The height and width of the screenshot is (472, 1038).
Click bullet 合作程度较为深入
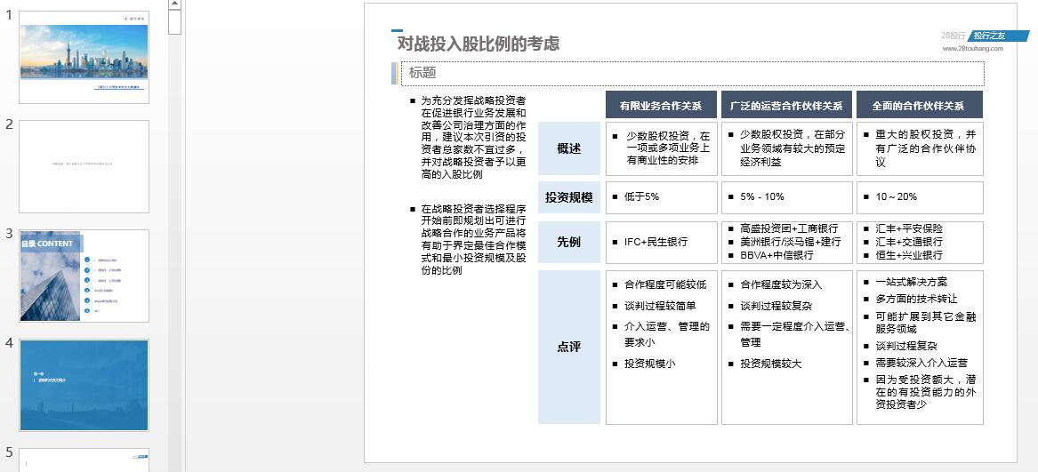[x=781, y=284]
